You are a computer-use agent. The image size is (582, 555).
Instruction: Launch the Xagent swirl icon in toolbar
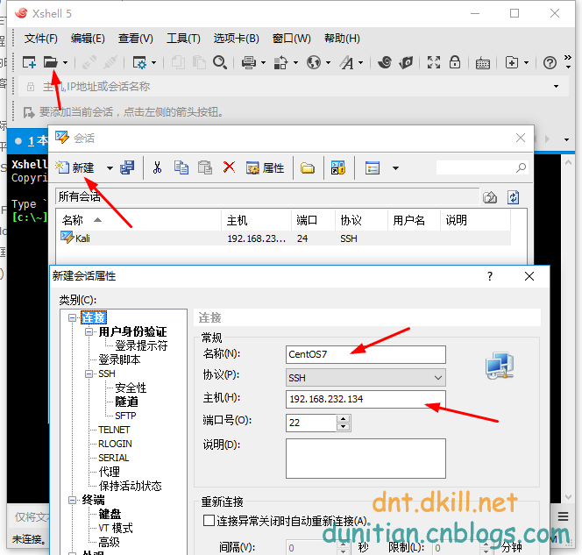click(x=385, y=62)
